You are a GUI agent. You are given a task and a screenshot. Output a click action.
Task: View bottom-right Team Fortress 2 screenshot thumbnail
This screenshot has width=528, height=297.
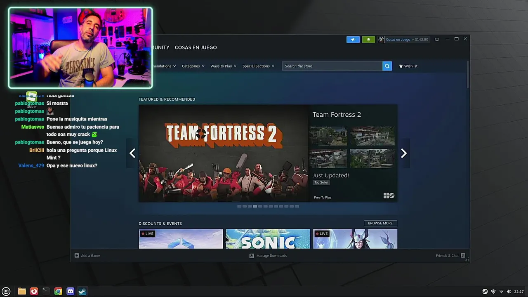point(372,158)
